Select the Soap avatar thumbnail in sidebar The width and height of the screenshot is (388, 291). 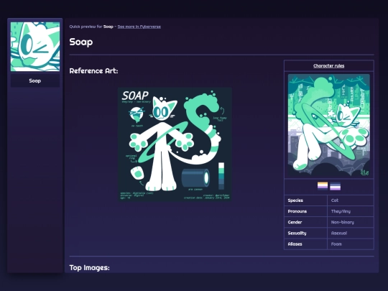click(x=35, y=47)
